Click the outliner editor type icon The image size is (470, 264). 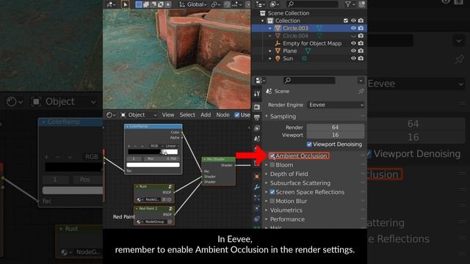260,4
